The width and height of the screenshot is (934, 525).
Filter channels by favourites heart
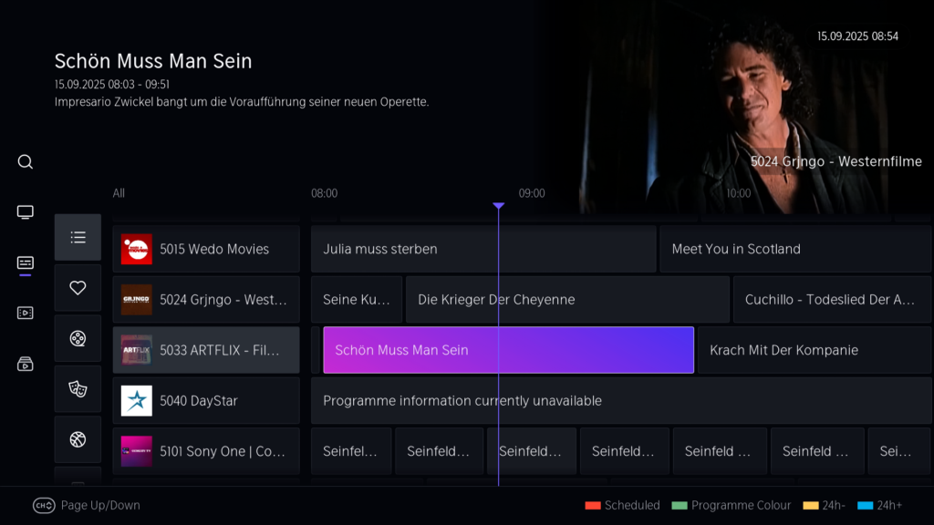(x=78, y=288)
